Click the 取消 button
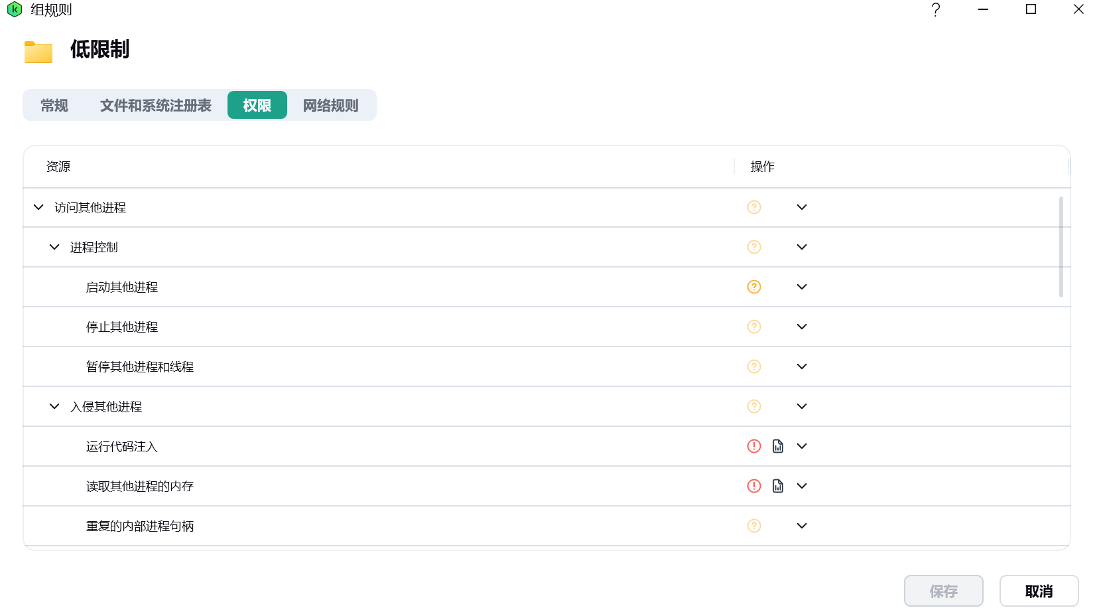Screen dimensions: 1099x616 (1038, 591)
